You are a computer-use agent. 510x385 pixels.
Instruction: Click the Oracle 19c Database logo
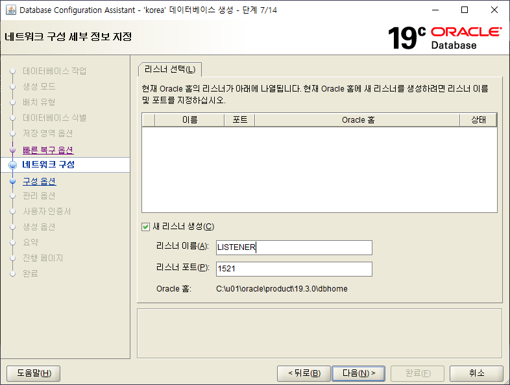point(444,38)
